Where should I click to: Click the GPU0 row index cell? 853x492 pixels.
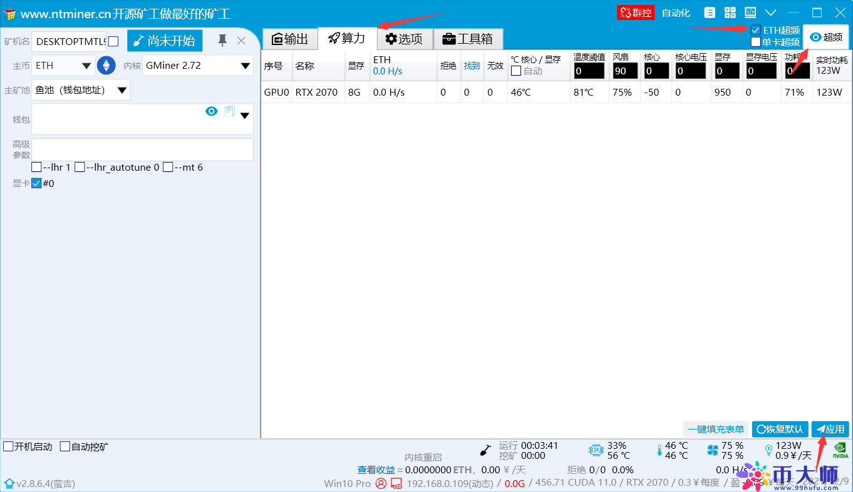tap(276, 93)
